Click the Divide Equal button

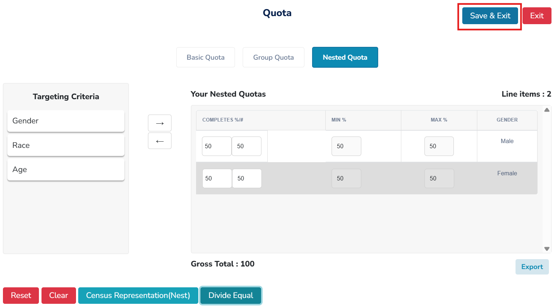pos(231,295)
